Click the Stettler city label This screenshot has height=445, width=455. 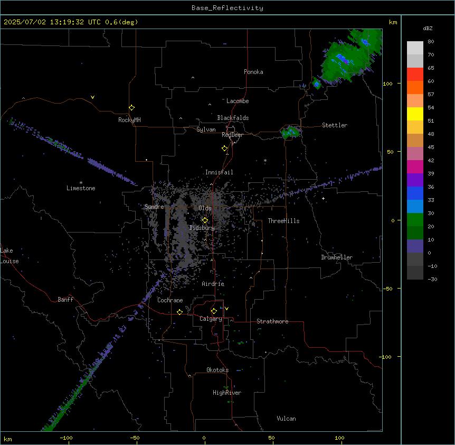(335, 125)
